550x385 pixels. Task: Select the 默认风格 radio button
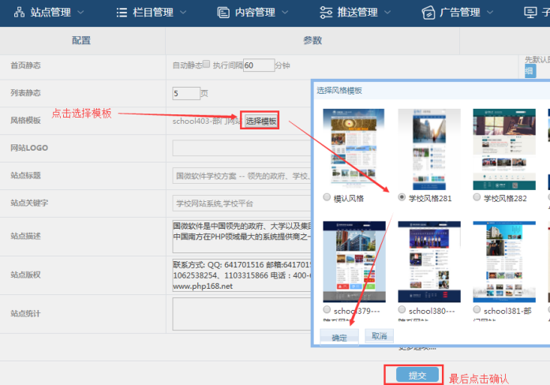coord(327,198)
